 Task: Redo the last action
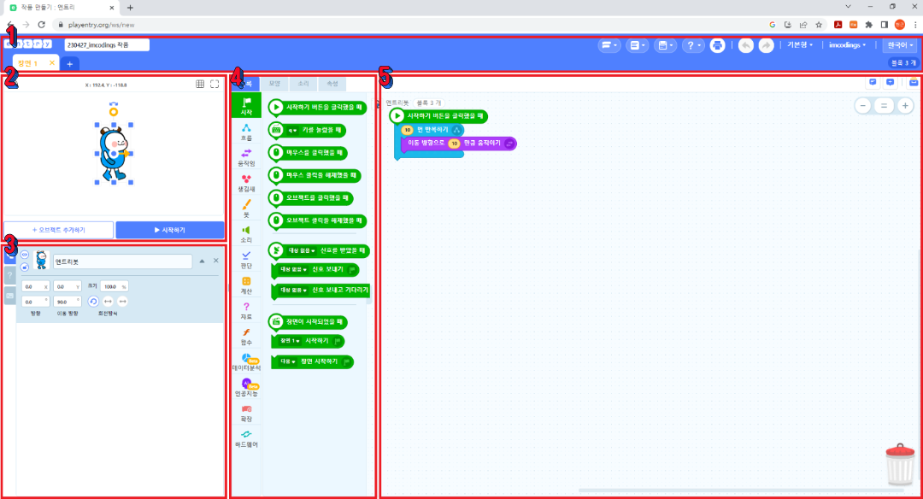tap(766, 45)
